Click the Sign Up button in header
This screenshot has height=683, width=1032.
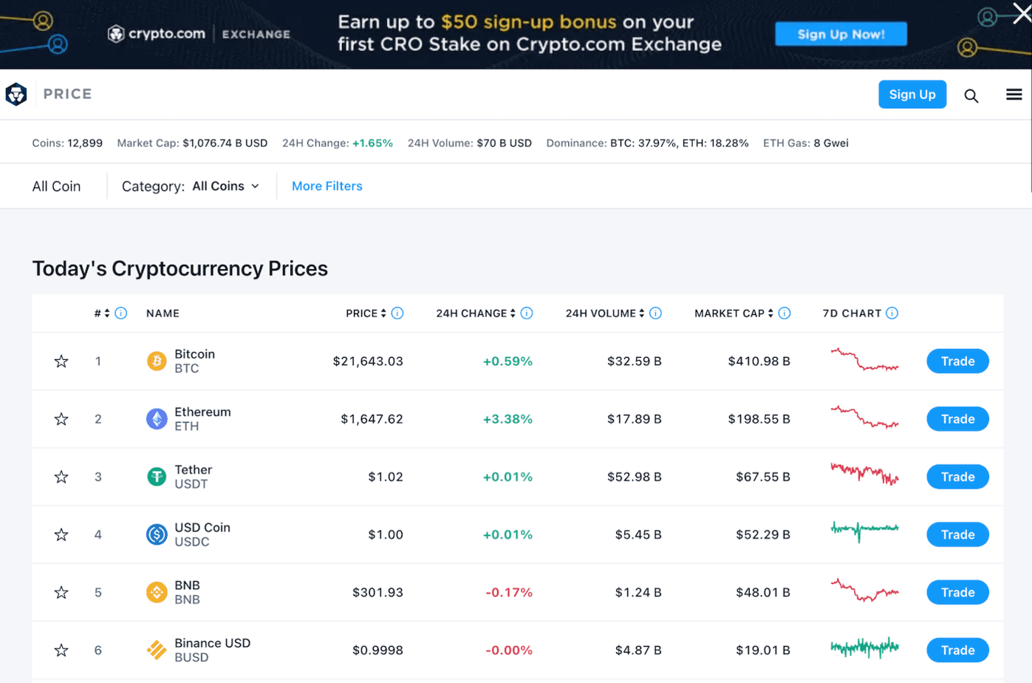coord(912,94)
